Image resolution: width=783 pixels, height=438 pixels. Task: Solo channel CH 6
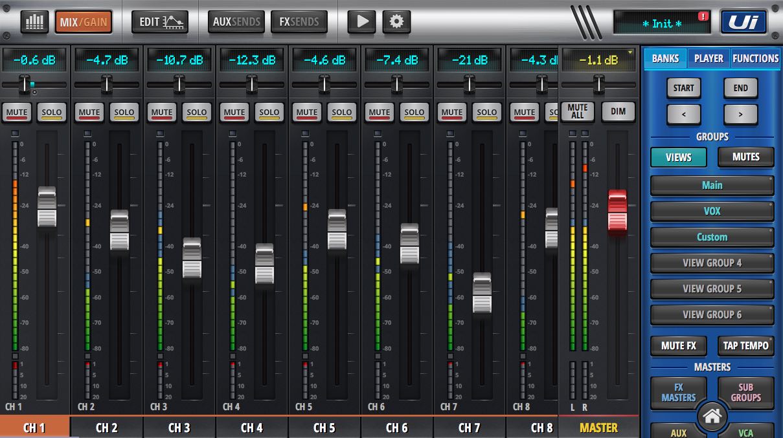(x=414, y=113)
